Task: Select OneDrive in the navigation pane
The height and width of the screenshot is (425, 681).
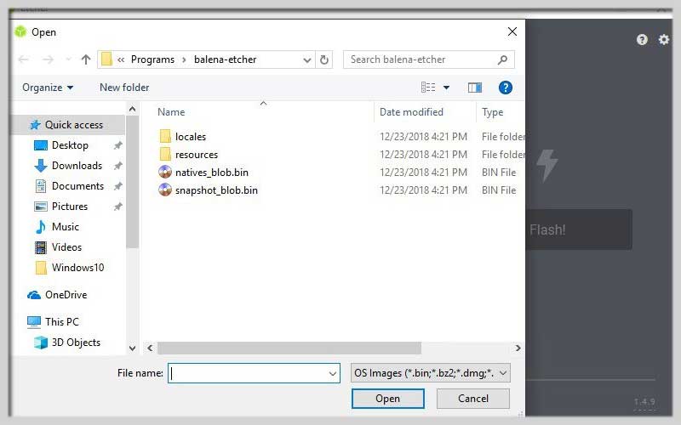Action: pyautogui.click(x=66, y=295)
